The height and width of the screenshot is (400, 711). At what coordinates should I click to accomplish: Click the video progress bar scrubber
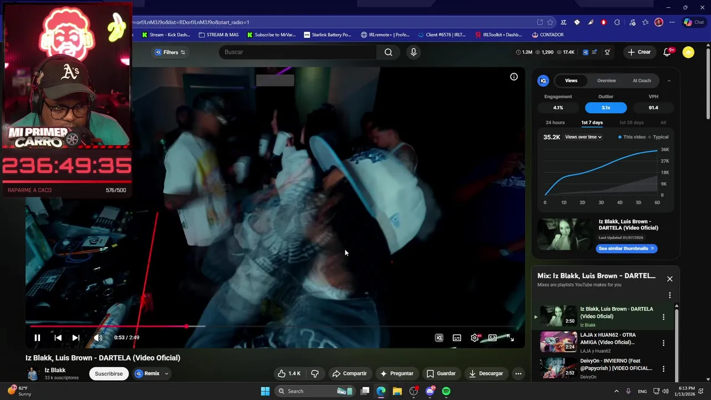(187, 327)
